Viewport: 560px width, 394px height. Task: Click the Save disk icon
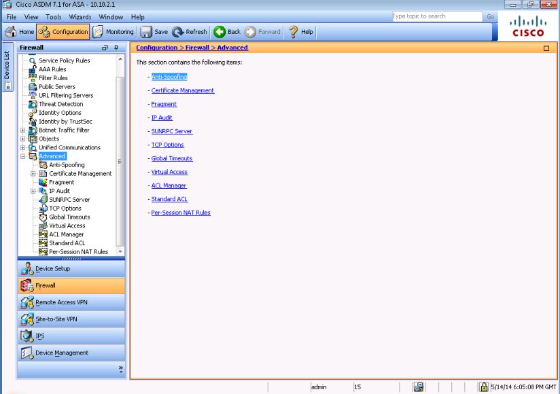tap(146, 32)
